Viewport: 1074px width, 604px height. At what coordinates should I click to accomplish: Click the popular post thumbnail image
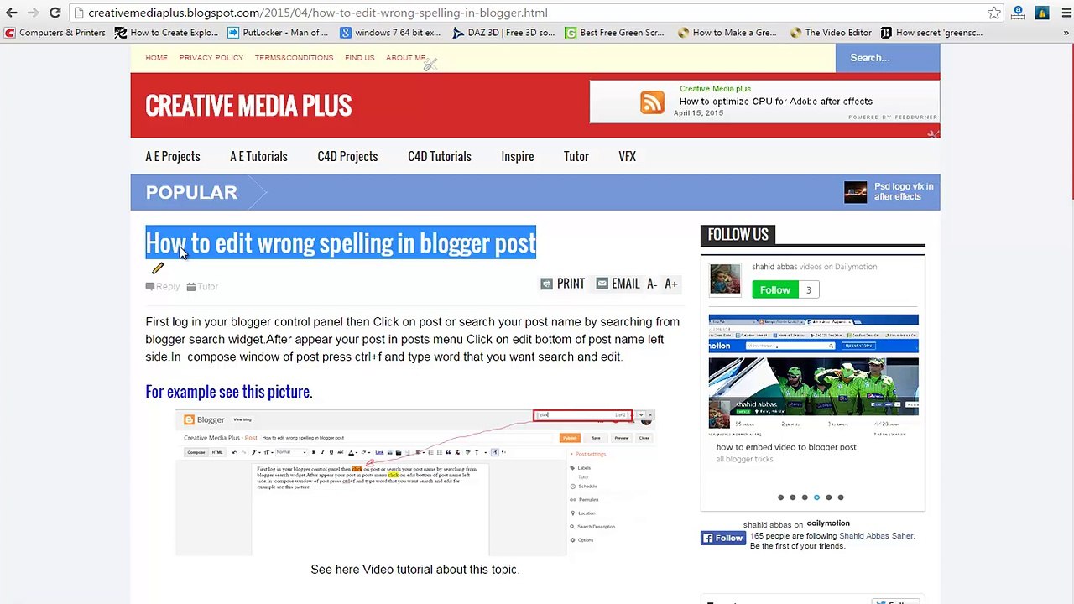pyautogui.click(x=855, y=192)
